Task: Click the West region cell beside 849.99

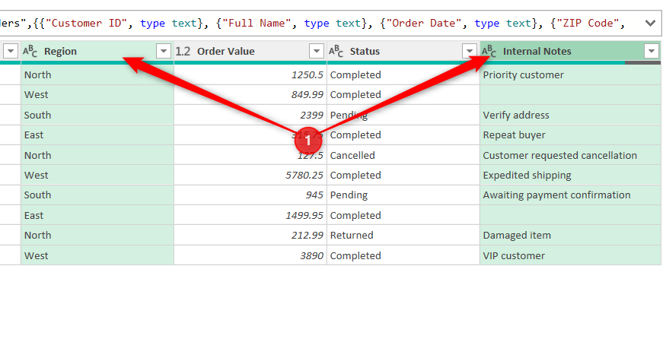Action: coord(97,95)
